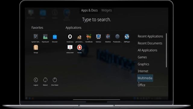Open System Settings from Favorites
The width and height of the screenshot is (193, 109).
[36, 38]
